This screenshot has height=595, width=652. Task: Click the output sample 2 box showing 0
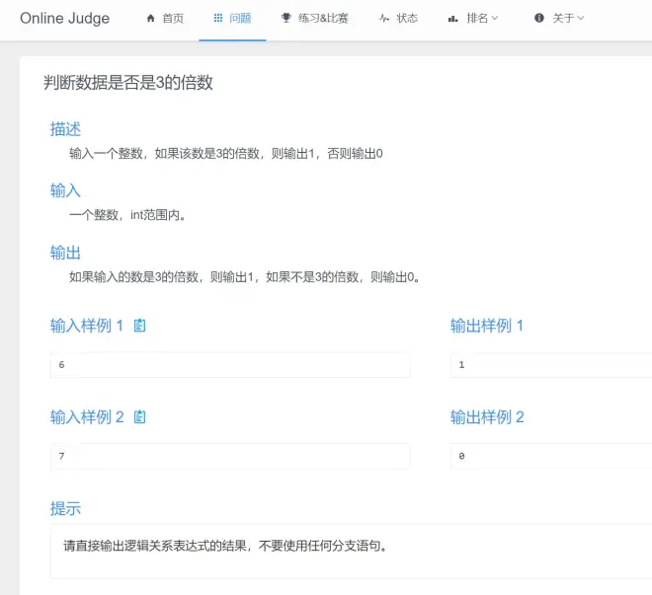(x=550, y=457)
